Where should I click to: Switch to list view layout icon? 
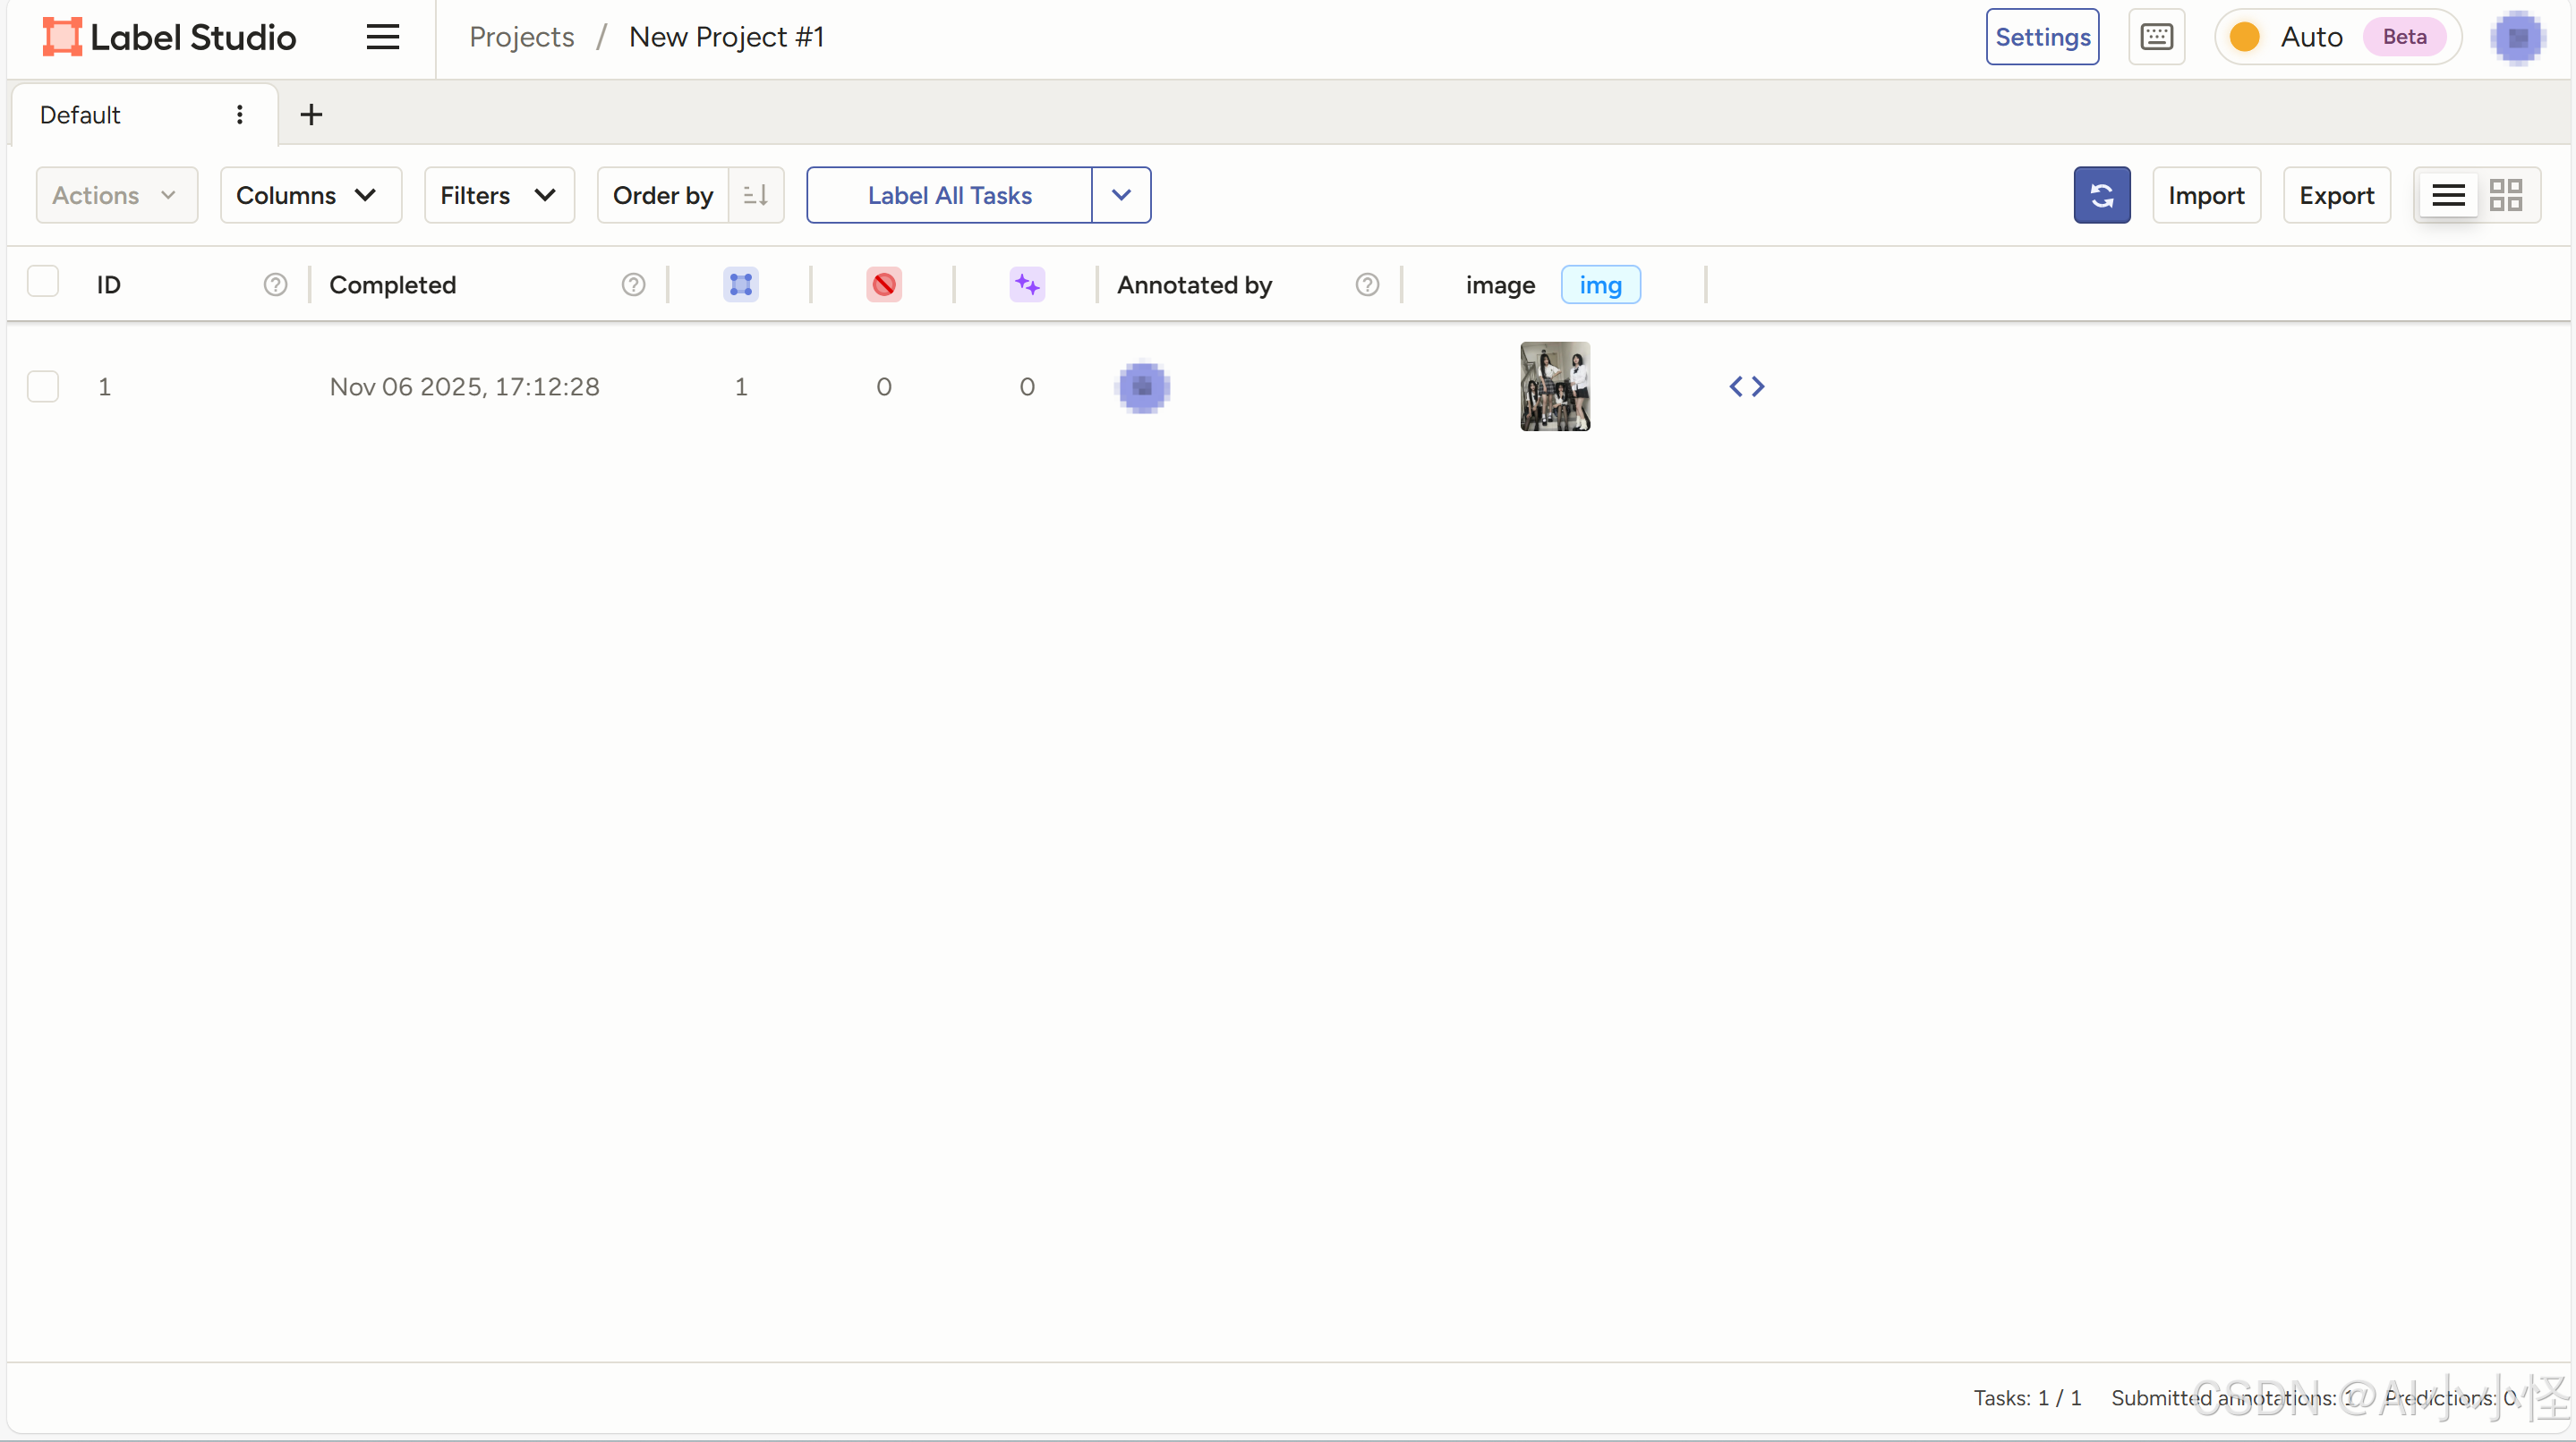[2448, 195]
